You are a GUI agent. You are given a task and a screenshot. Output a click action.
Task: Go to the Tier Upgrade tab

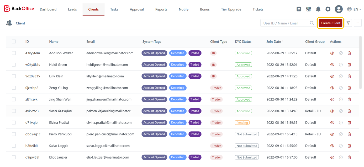(x=231, y=9)
